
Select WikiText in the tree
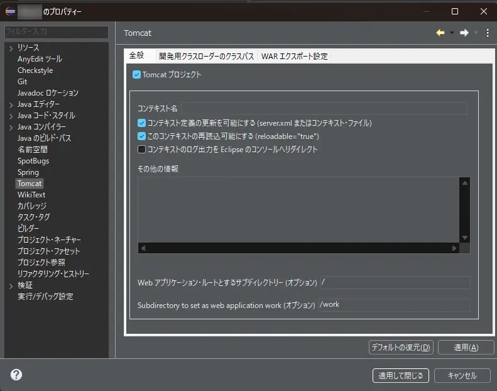[31, 195]
